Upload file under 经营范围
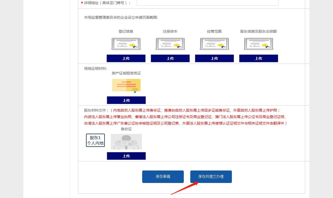Image resolution: width=333 pixels, height=198 pixels. pyautogui.click(x=214, y=58)
